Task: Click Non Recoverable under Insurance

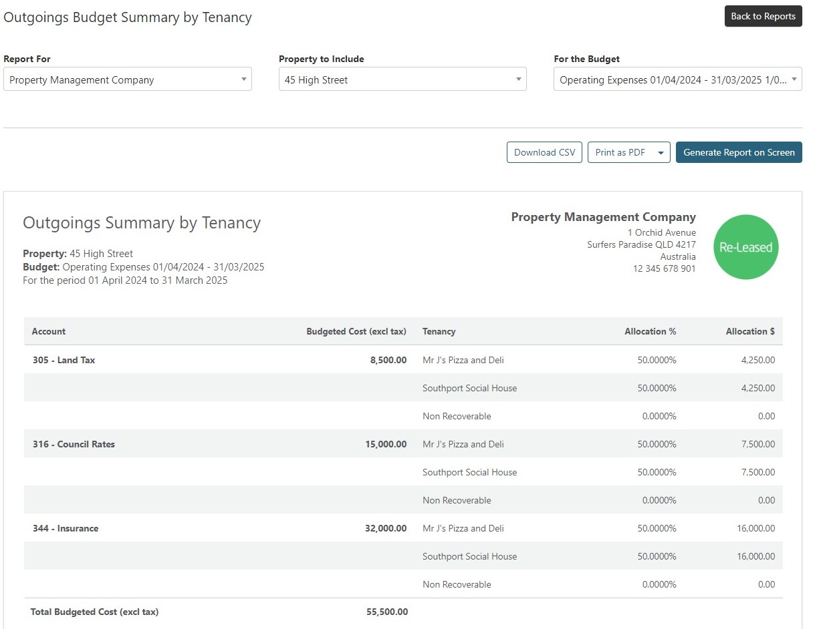Action: (x=457, y=584)
